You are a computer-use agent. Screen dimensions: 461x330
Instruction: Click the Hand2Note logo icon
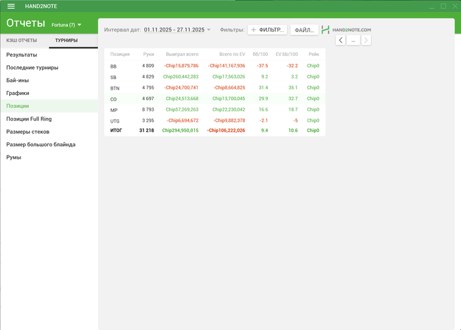[x=325, y=30]
